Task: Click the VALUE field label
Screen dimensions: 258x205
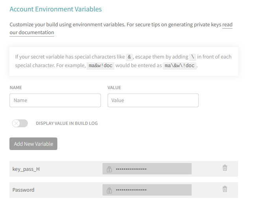Action: [114, 88]
